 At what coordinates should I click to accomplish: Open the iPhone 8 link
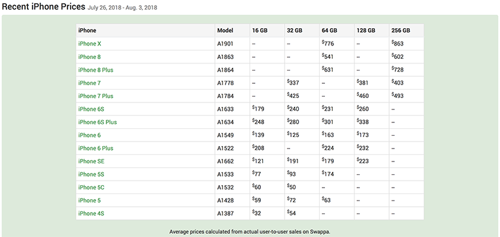coord(89,57)
